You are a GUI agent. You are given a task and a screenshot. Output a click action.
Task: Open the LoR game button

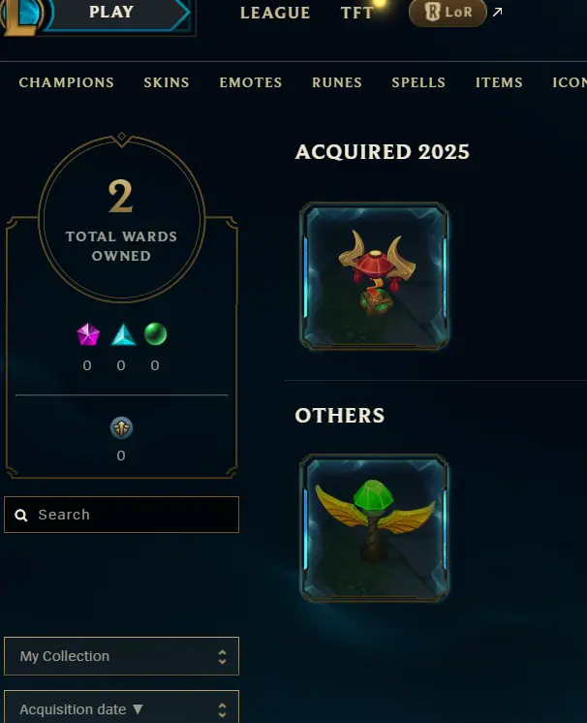point(448,13)
